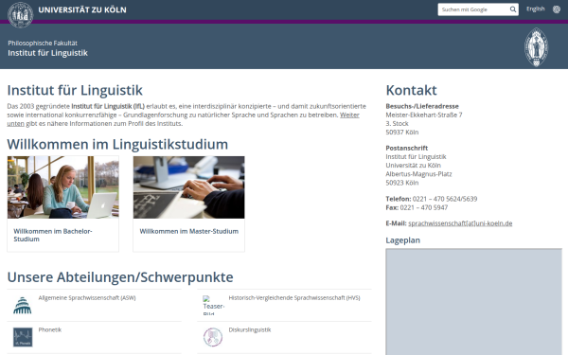Click the search magnifier icon

[513, 9]
